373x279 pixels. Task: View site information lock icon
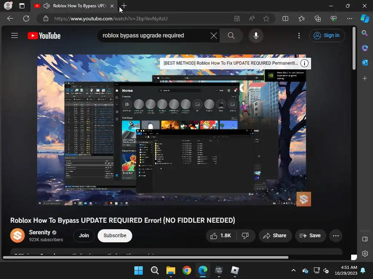point(46,19)
